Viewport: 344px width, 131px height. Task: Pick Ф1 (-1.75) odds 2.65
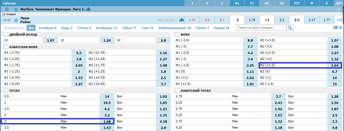(x=79, y=65)
